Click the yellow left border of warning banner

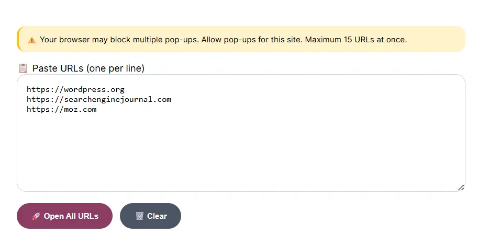(x=18, y=39)
